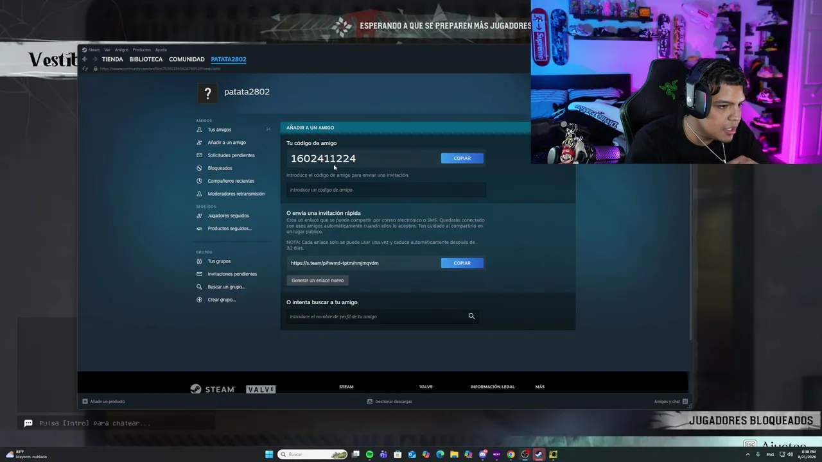
Task: Click Generar un enlace nuevo button
Action: pyautogui.click(x=317, y=280)
